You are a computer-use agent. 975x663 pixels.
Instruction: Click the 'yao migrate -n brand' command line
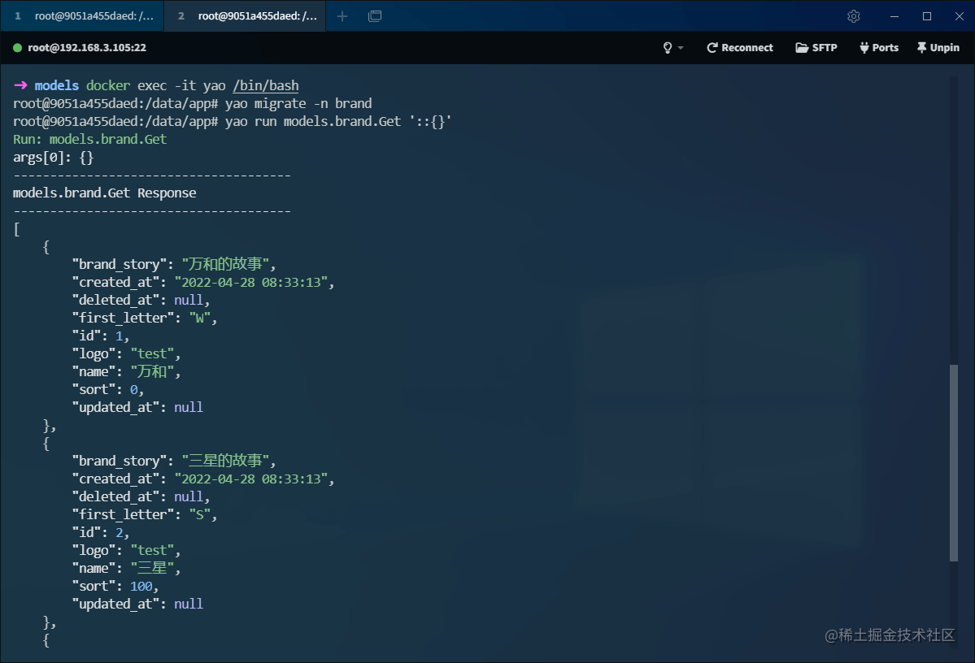(x=298, y=104)
